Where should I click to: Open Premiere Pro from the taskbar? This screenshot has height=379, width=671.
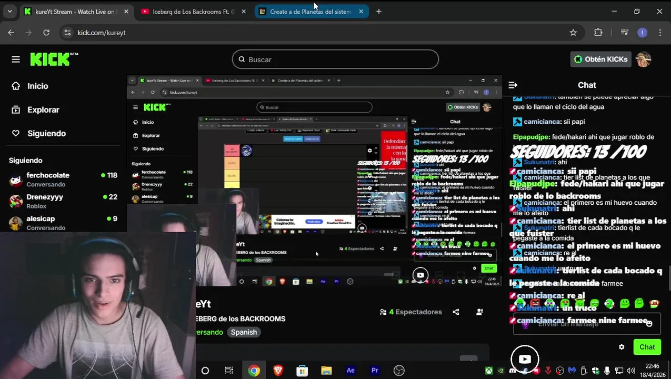point(375,371)
